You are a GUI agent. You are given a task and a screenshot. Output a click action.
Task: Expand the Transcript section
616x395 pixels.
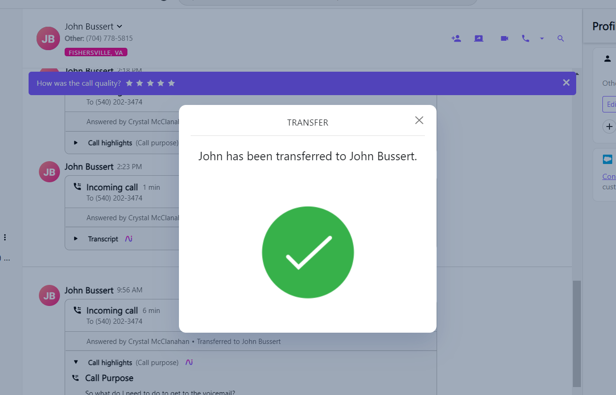(x=76, y=238)
